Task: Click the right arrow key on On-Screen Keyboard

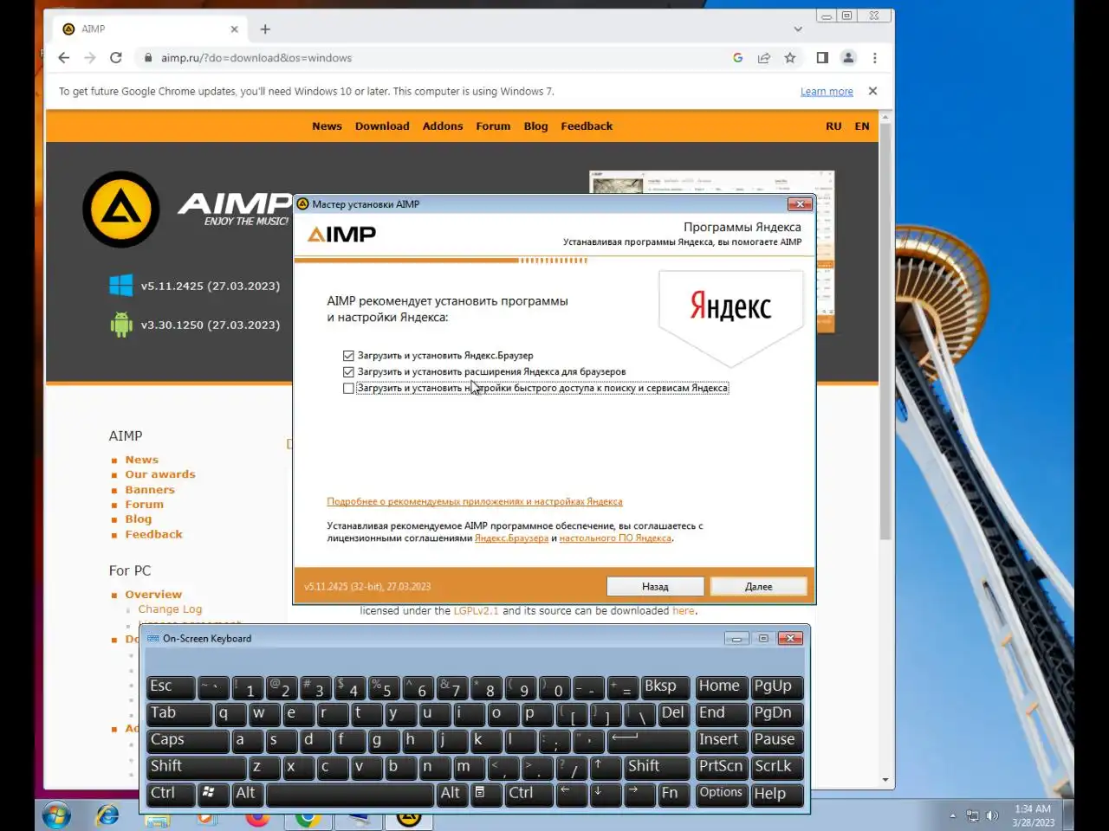Action: (x=639, y=793)
